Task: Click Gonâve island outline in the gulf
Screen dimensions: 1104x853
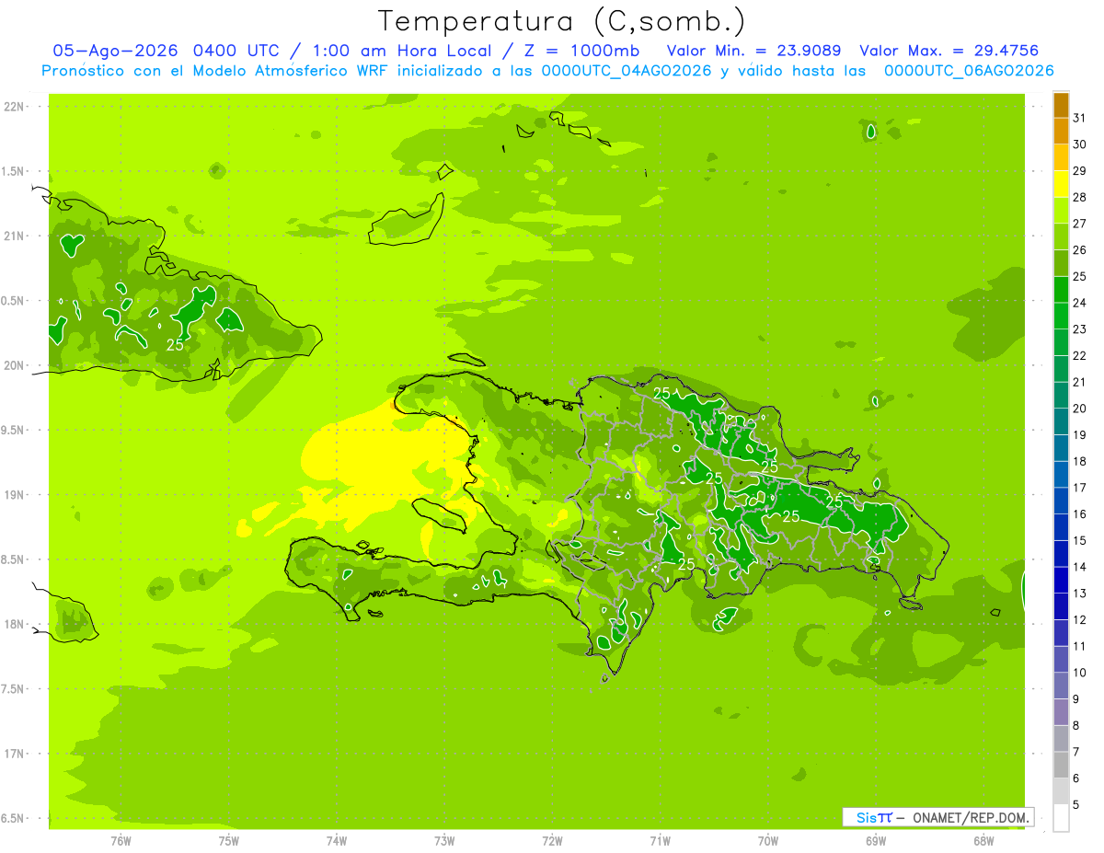Action: coord(443,515)
